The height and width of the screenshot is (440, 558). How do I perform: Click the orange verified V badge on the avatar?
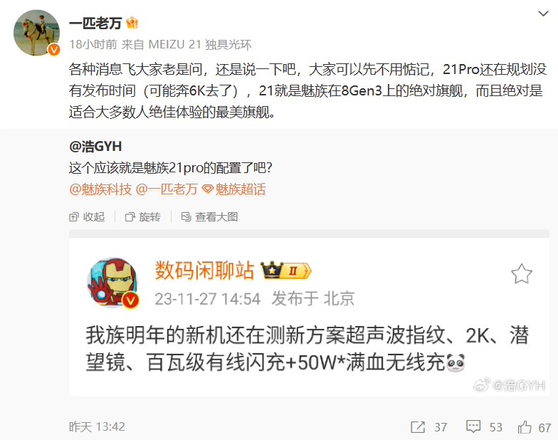pos(54,50)
